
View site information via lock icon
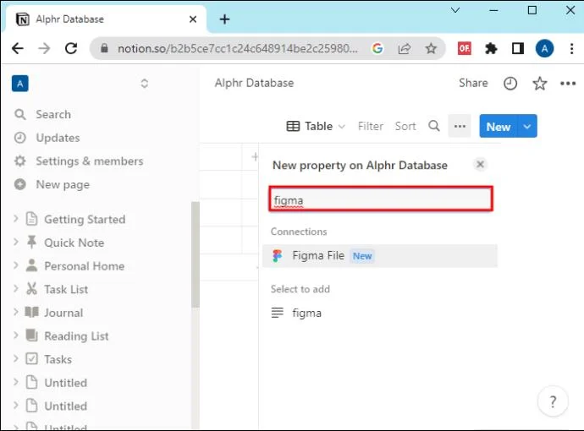tap(104, 48)
